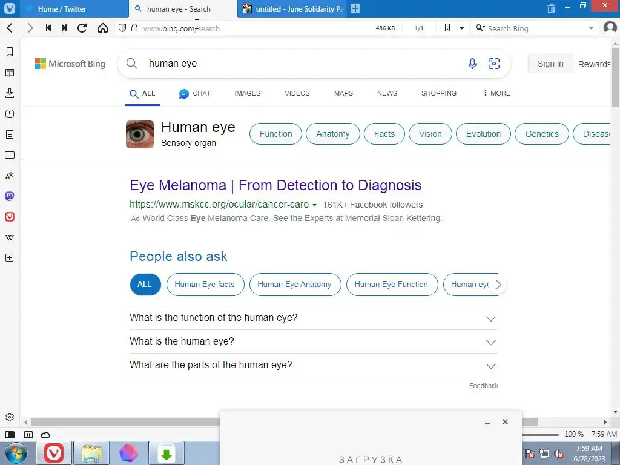The image size is (620, 465).
Task: Expand 'What is the function of the human eye?'
Action: click(314, 318)
